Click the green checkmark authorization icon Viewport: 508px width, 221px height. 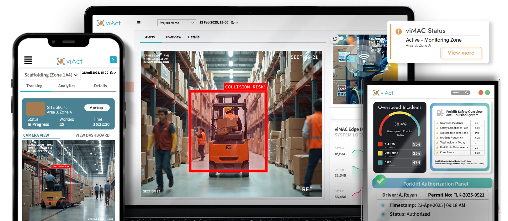pos(380,181)
